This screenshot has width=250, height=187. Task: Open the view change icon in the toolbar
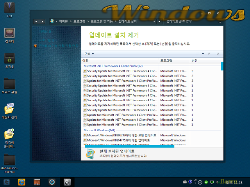coord(209,54)
